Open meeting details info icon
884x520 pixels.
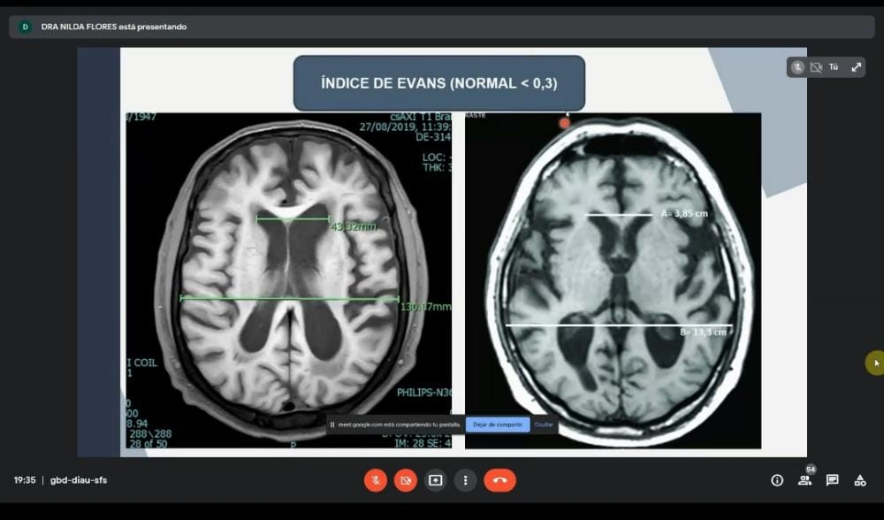(777, 480)
